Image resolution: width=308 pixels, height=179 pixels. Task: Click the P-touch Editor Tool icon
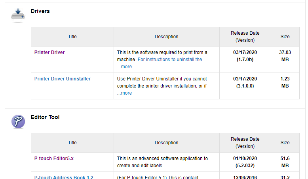pos(18,121)
